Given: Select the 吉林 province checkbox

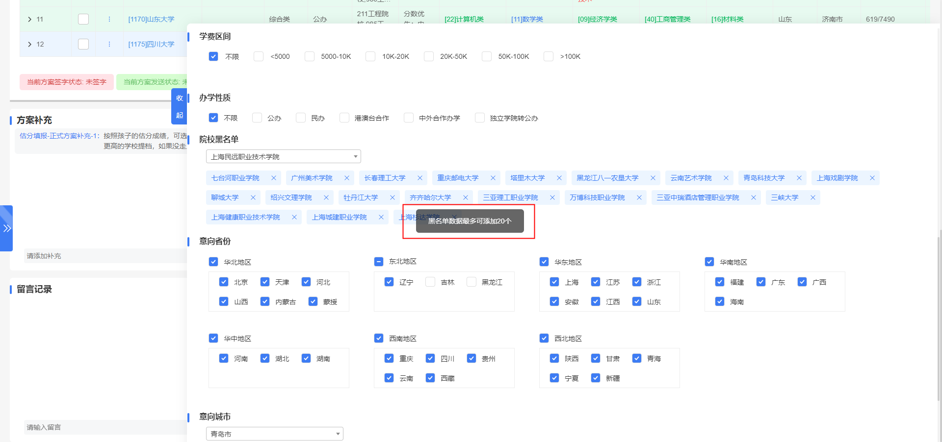Looking at the screenshot, I should point(430,282).
